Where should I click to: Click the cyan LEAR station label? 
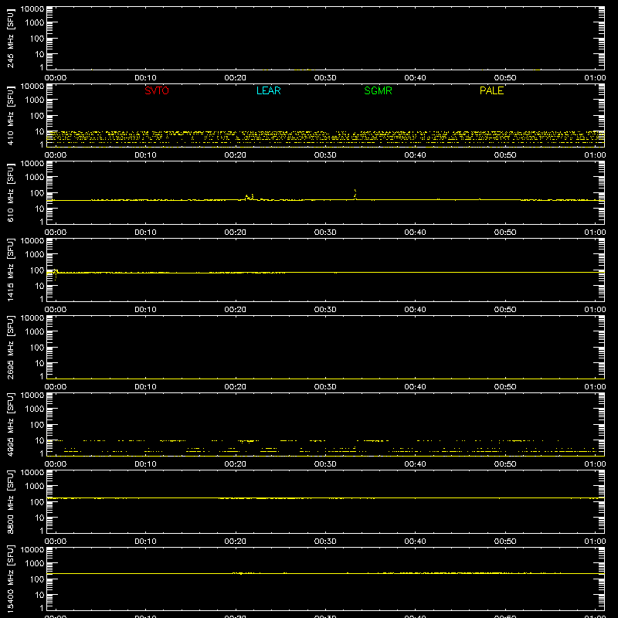(x=268, y=90)
